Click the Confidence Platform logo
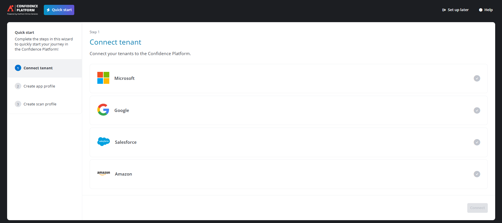 (x=22, y=10)
